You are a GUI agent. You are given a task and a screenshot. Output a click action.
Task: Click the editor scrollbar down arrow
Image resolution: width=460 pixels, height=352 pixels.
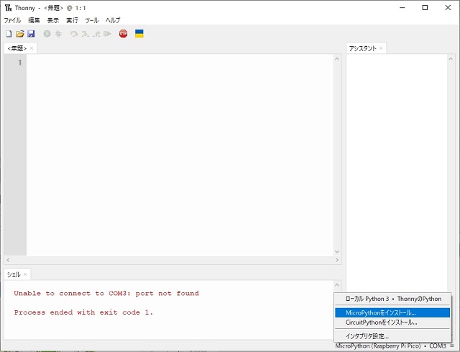pos(337,251)
